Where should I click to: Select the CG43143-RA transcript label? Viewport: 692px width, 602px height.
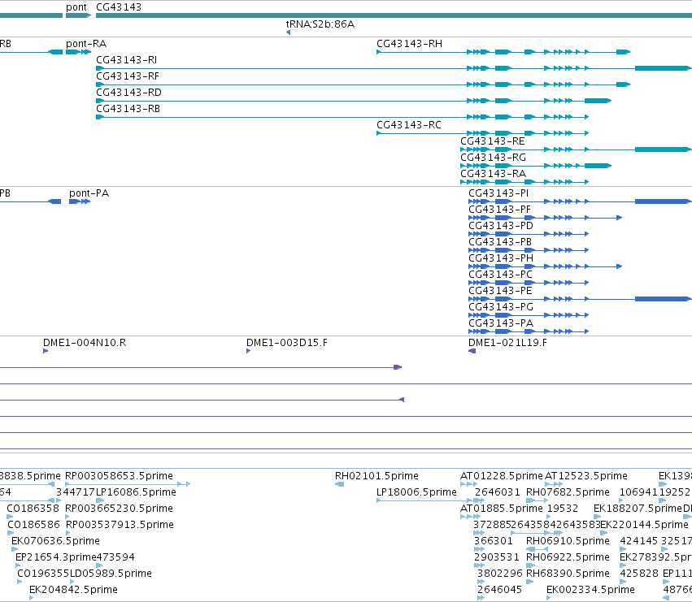click(x=493, y=174)
